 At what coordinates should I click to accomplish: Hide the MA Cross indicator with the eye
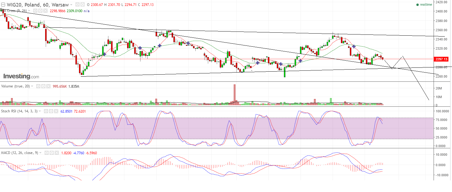[35, 11]
